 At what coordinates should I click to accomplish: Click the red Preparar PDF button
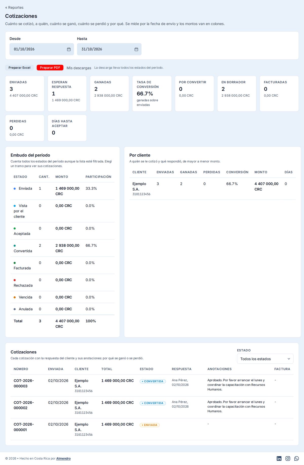click(50, 68)
